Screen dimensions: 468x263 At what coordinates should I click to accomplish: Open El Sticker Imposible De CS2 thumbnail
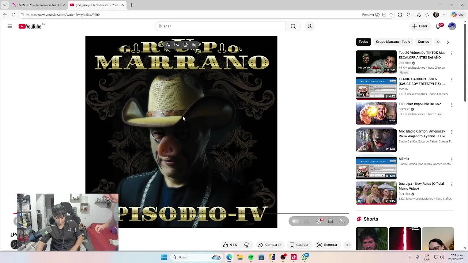click(376, 113)
